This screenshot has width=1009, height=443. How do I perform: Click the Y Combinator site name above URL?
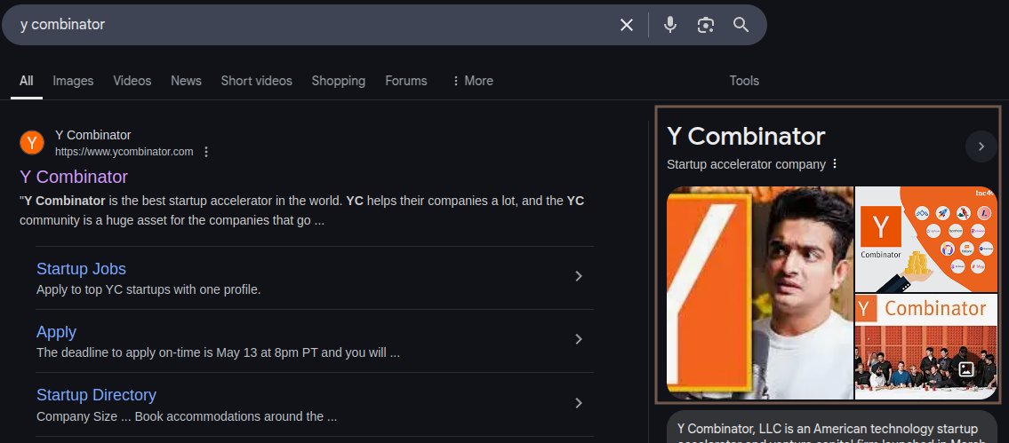92,135
